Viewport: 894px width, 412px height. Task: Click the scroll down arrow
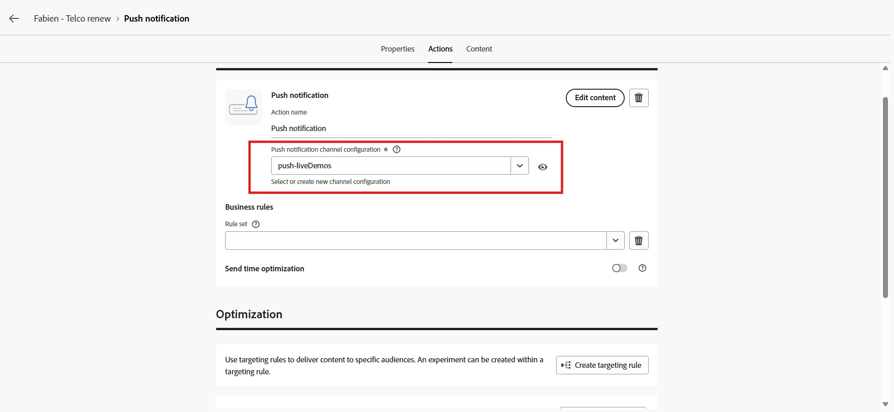[885, 404]
